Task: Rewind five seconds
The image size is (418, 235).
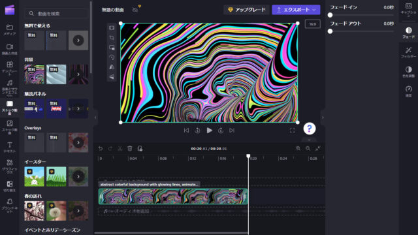Action: (197, 131)
